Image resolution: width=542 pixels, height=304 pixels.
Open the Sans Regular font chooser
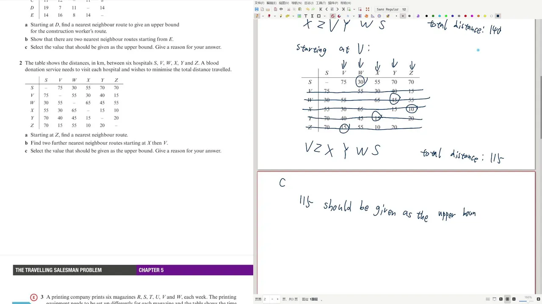tap(391, 9)
